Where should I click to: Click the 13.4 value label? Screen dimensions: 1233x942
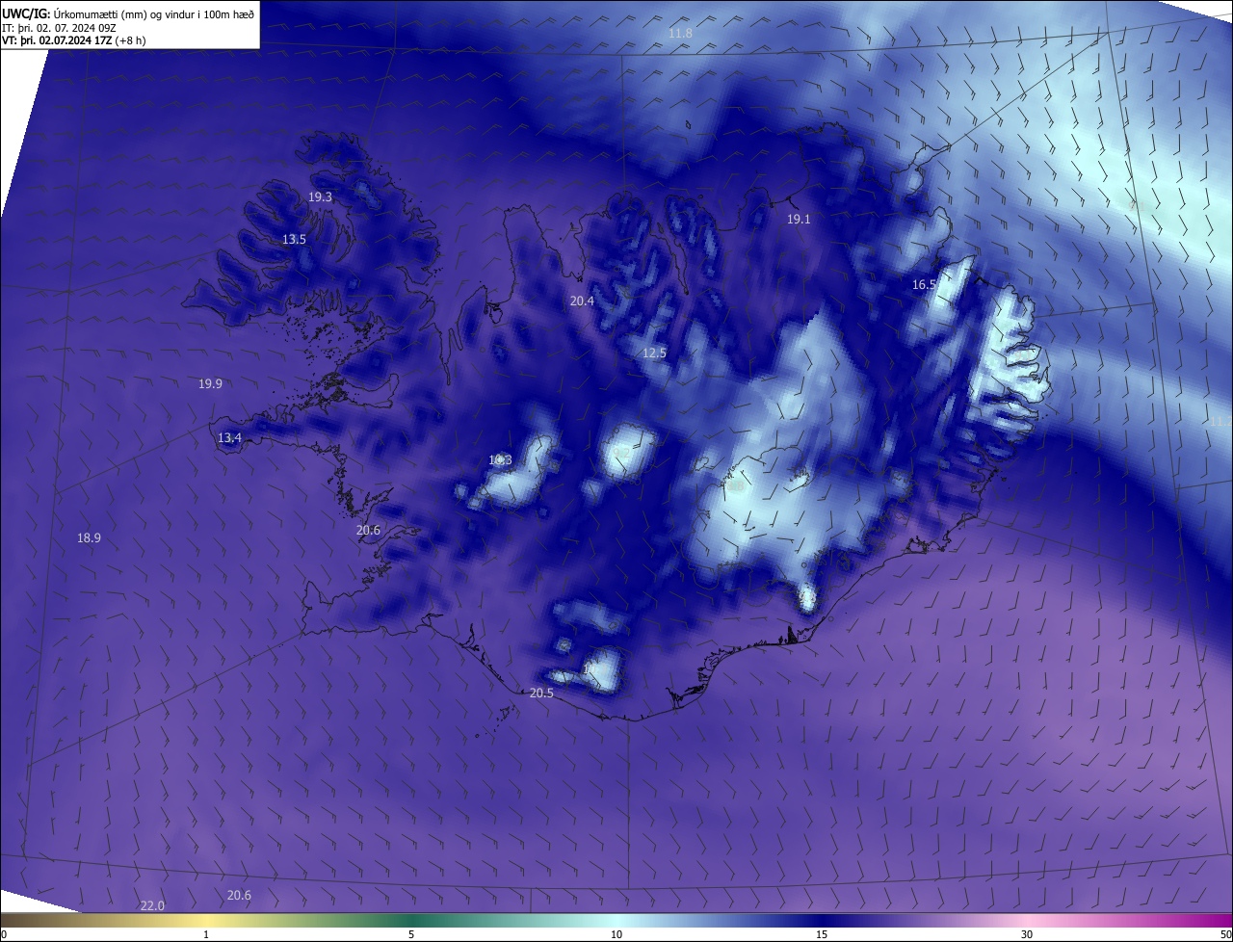229,437
